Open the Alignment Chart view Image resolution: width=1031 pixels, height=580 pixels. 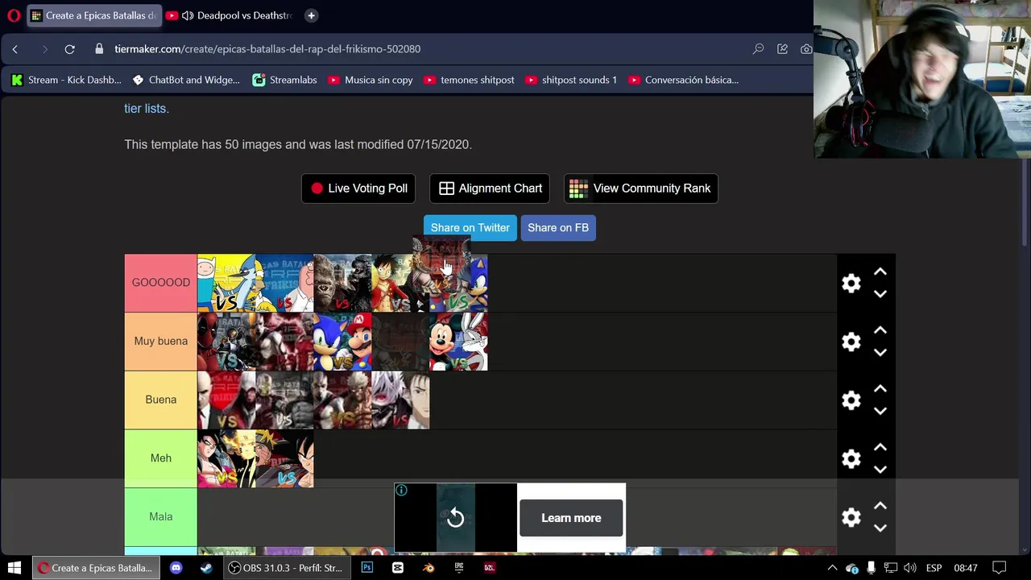[490, 188]
